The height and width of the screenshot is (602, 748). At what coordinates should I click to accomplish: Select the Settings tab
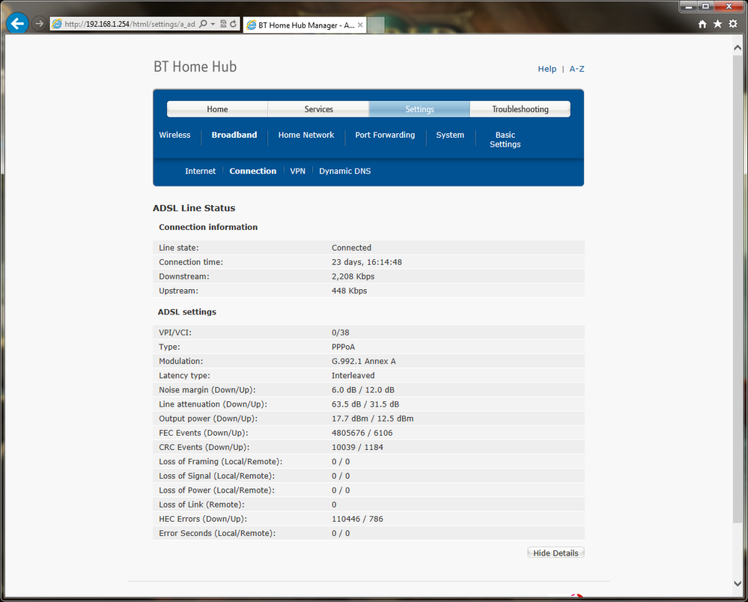[420, 109]
